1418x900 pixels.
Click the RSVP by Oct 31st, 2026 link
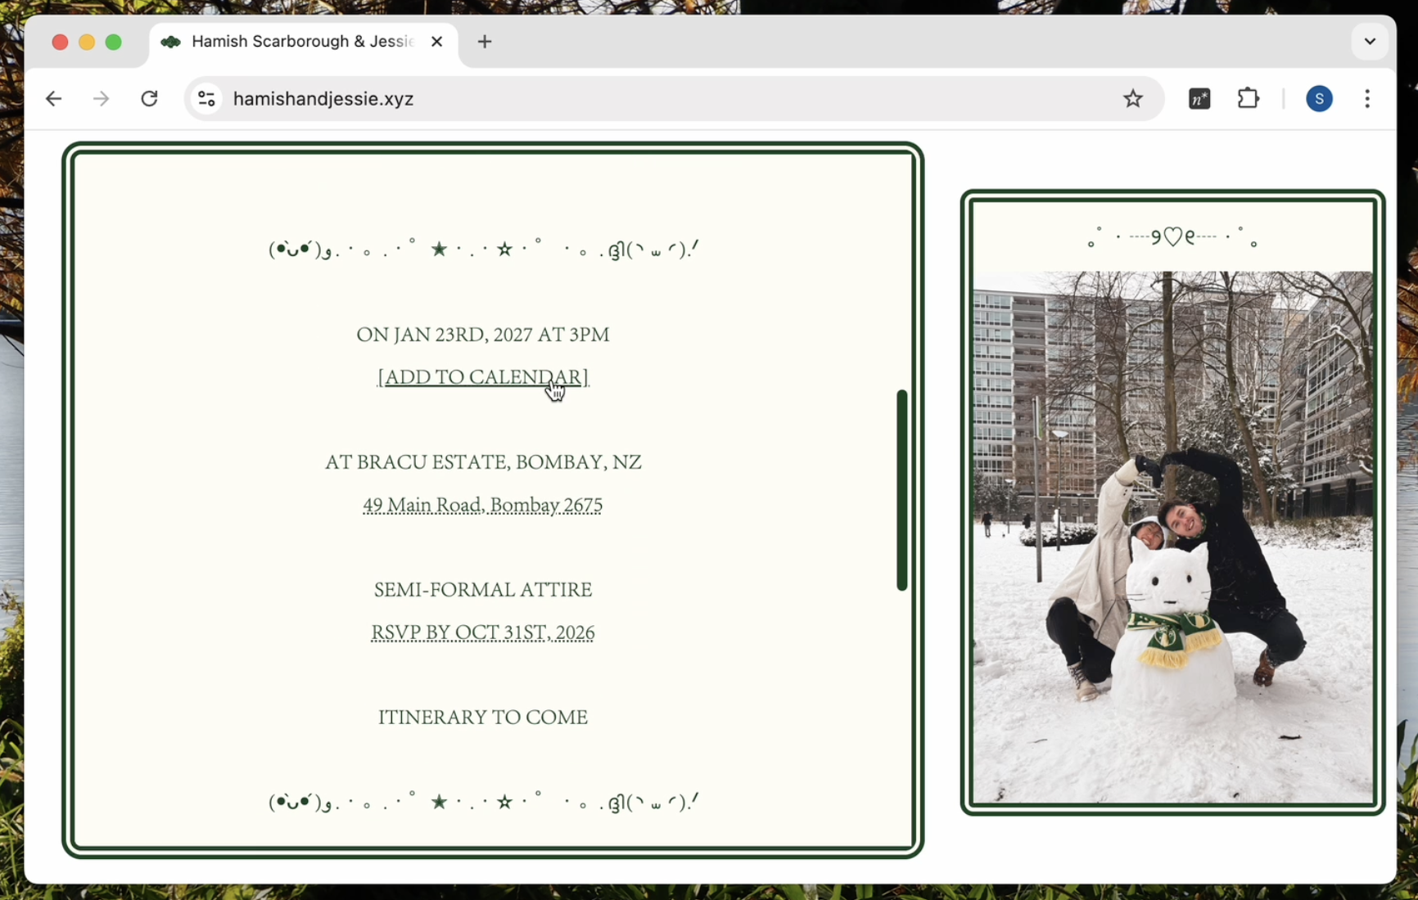483,633
